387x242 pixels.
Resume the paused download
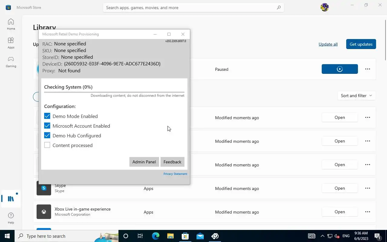click(x=340, y=69)
